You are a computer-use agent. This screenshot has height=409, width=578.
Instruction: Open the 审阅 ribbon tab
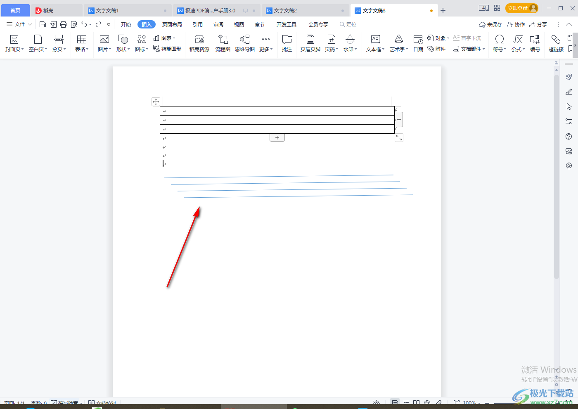[x=218, y=24]
